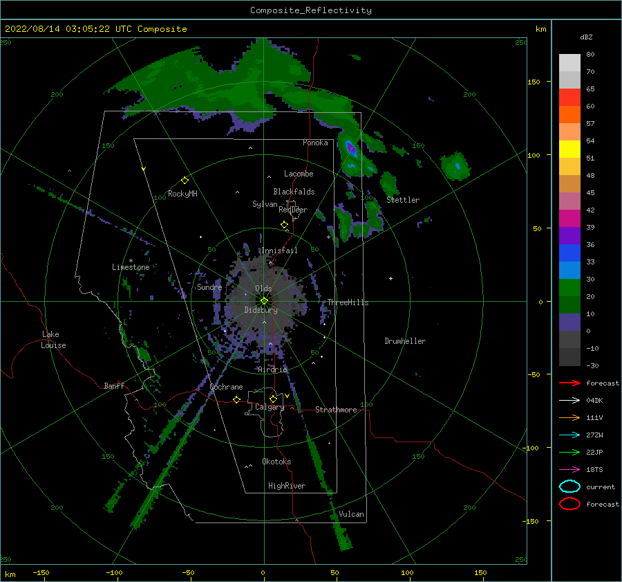Pick the yellow 51-54 dBZ color swatch

click(x=569, y=149)
